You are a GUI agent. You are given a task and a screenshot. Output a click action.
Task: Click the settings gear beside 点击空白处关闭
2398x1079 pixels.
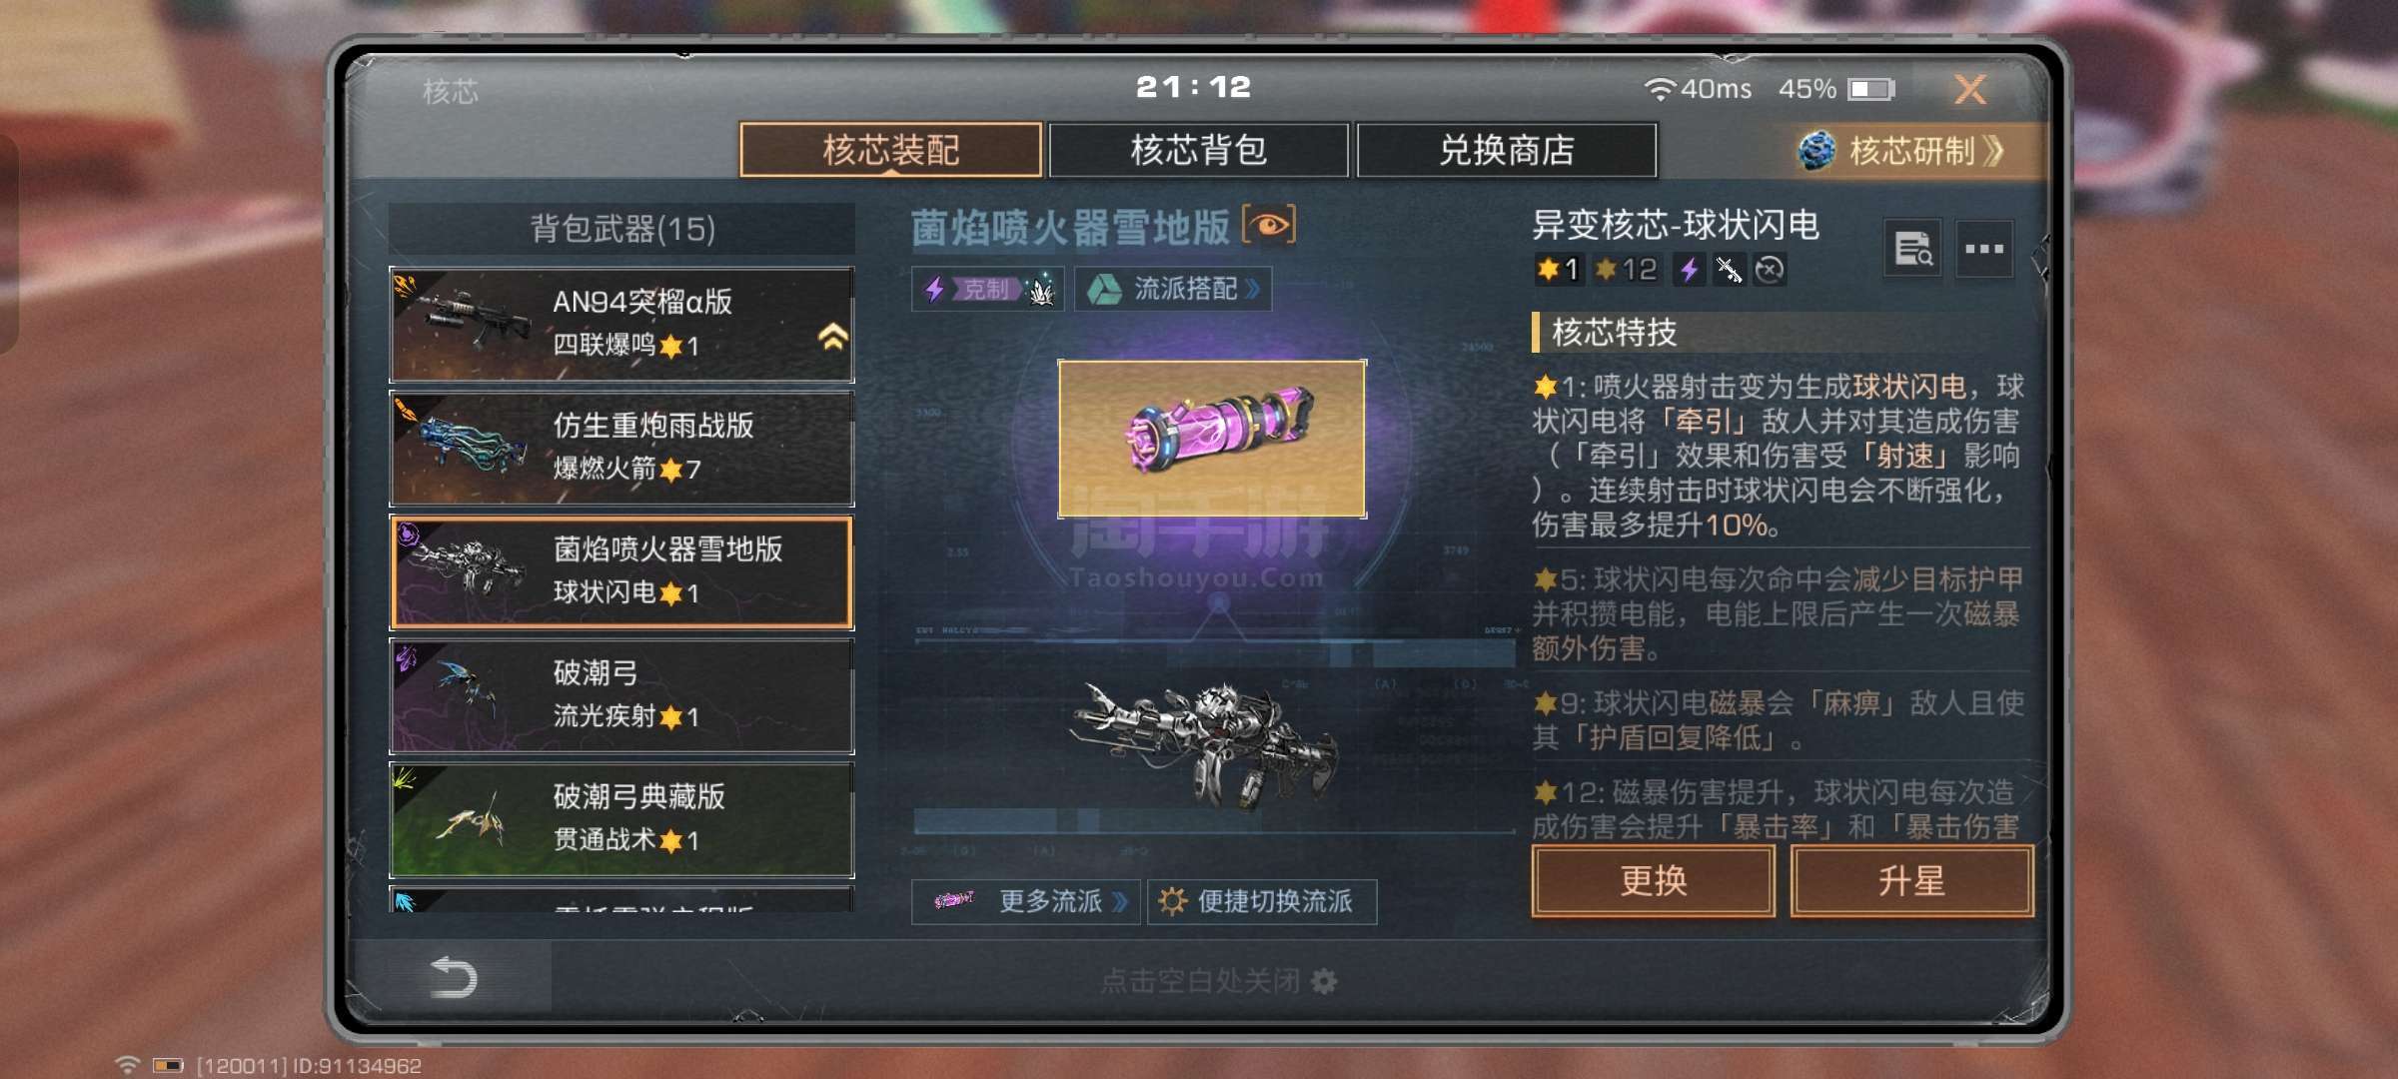tap(1324, 981)
